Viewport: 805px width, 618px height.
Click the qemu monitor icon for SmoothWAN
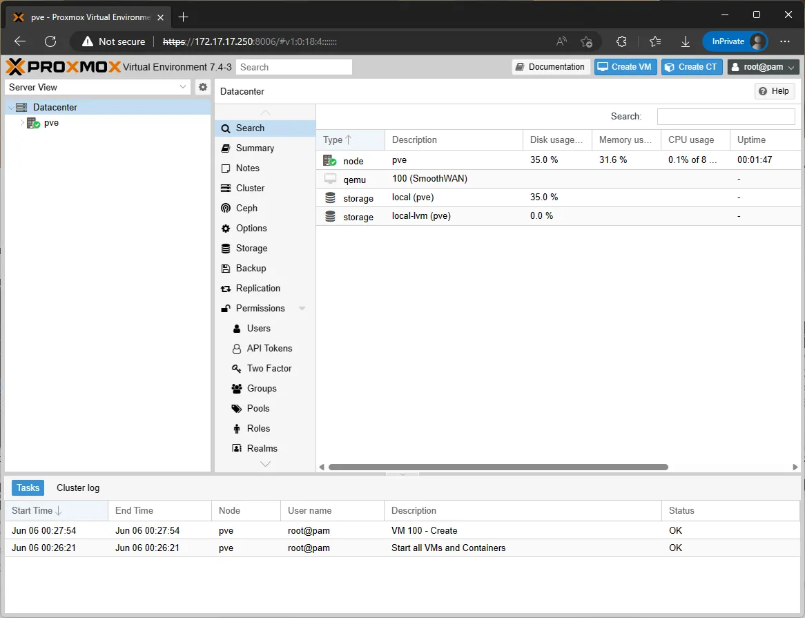coord(330,179)
